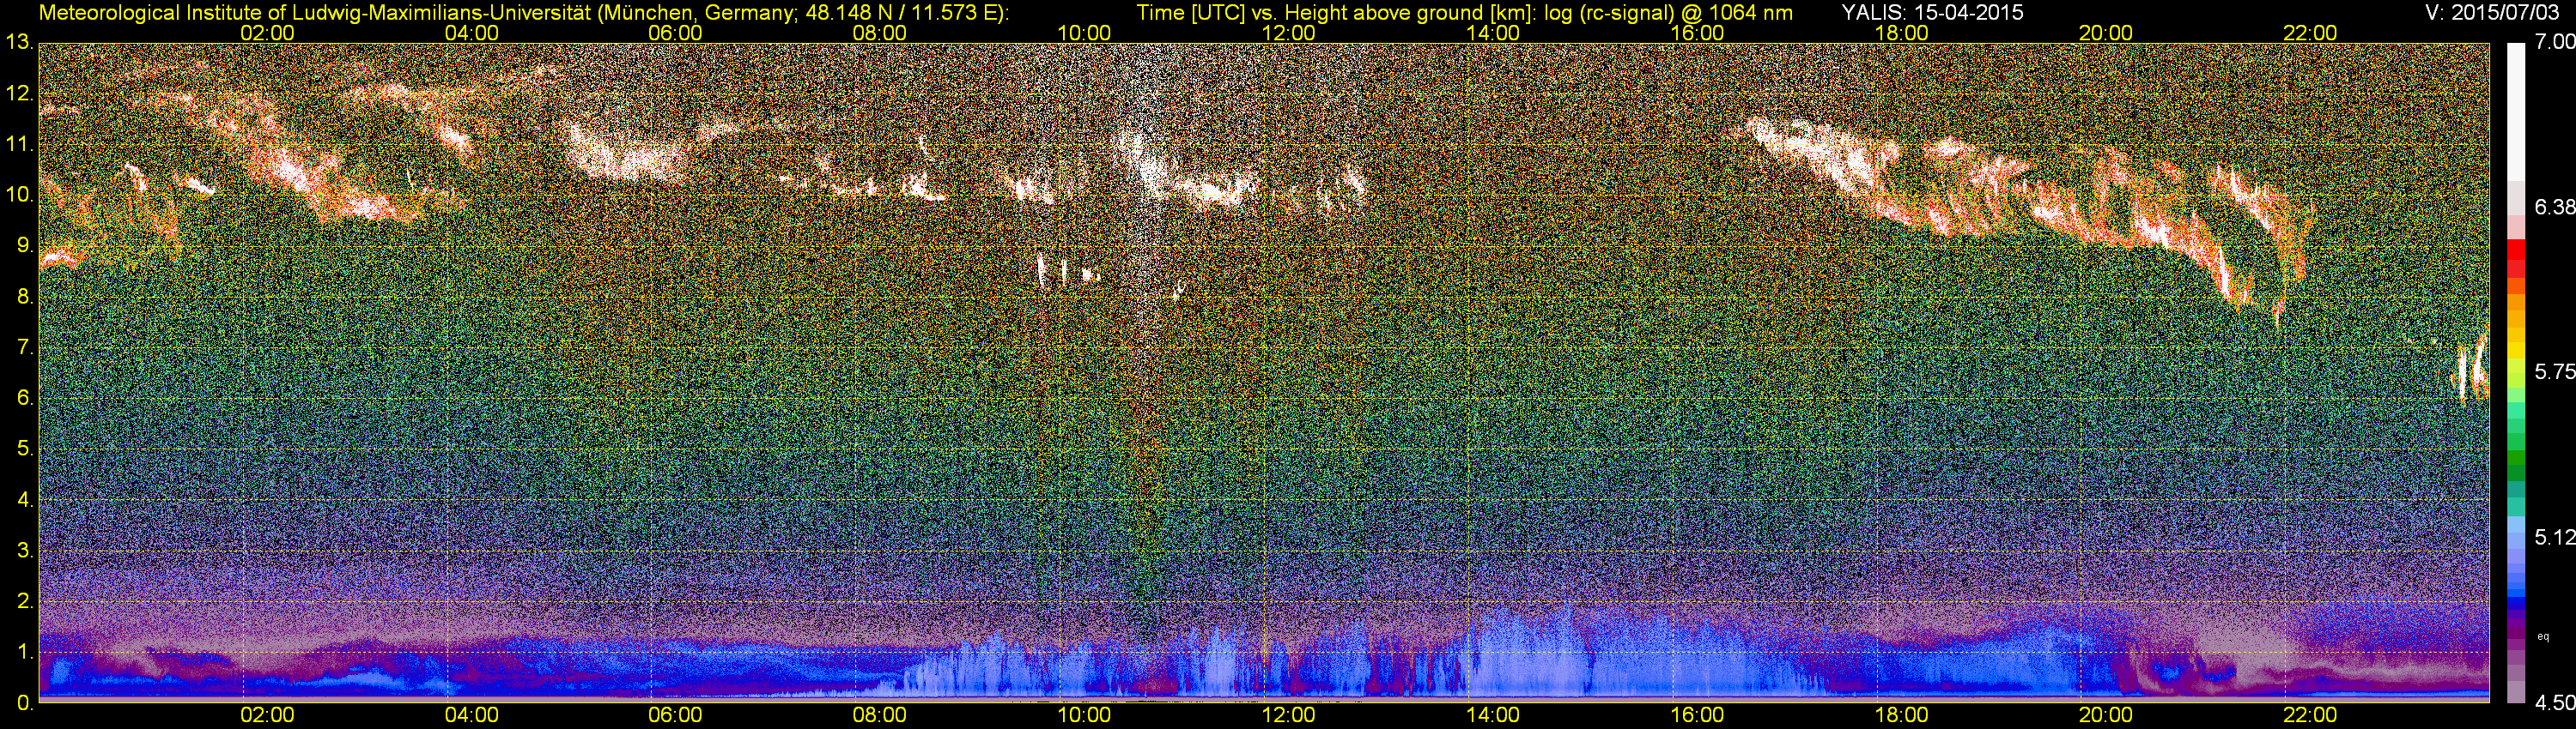Viewport: 2576px width, 729px height.
Task: Click the 04:00 label on the bottom time axis
Action: (471, 715)
